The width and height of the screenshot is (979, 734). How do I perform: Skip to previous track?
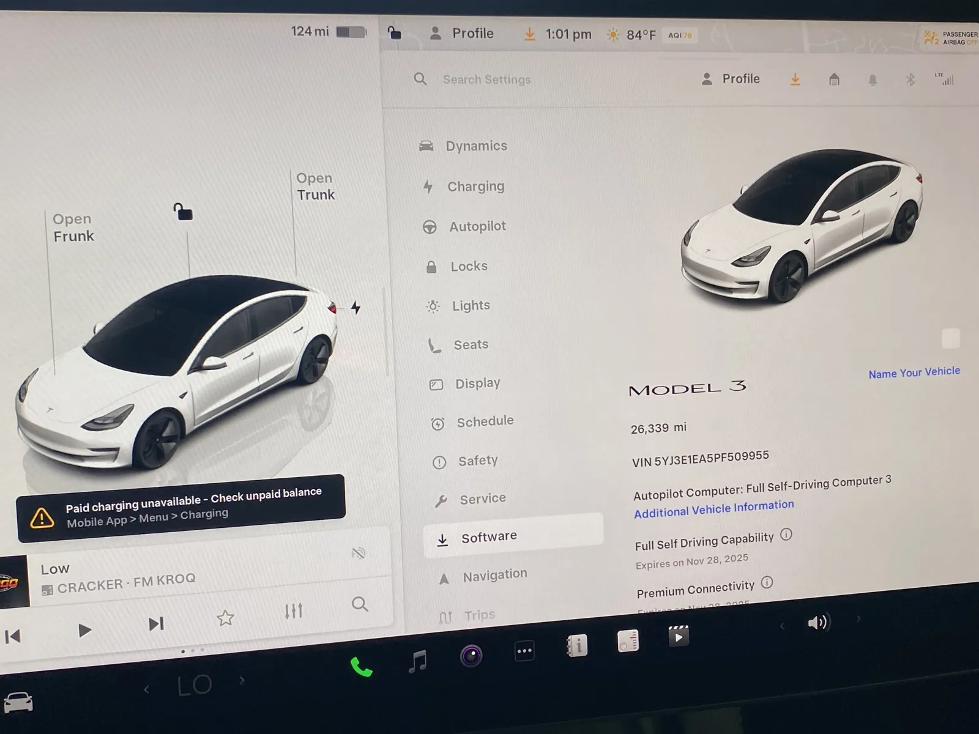pos(13,636)
